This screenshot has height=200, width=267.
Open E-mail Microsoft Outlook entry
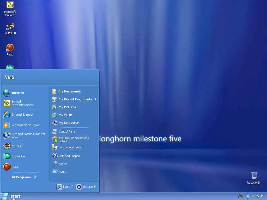[25, 103]
